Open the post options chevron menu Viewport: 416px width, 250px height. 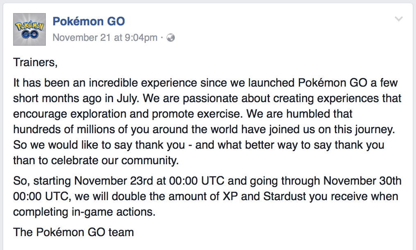[x=398, y=19]
